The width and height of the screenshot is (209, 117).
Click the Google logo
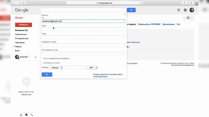(x=22, y=10)
